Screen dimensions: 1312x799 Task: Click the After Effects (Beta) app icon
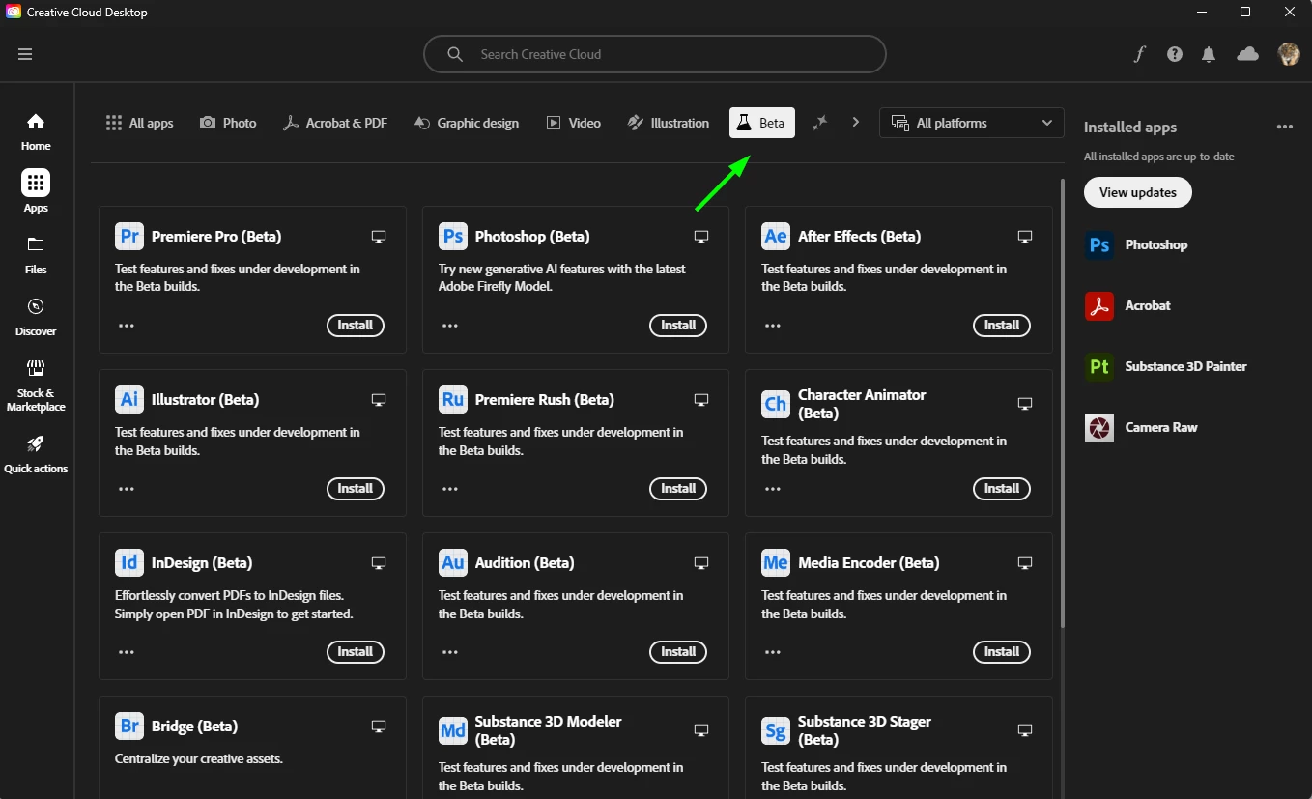(776, 236)
